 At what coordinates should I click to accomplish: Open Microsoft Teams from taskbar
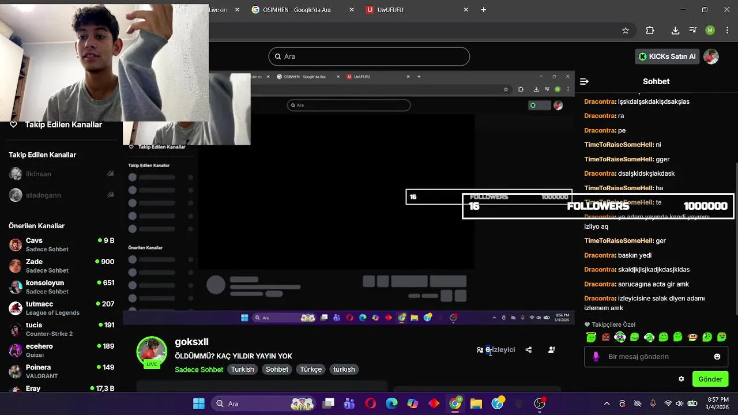pos(349,403)
